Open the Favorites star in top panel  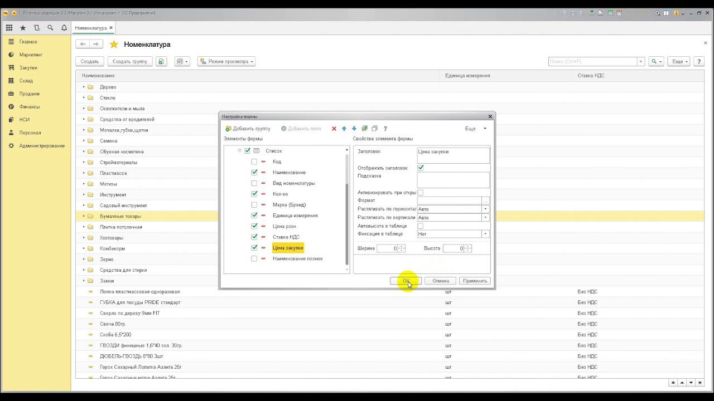pyautogui.click(x=23, y=28)
